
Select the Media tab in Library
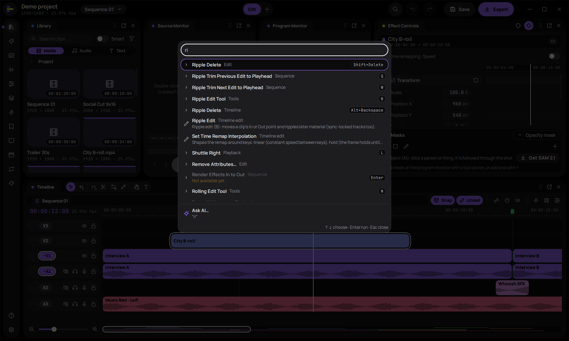(46, 51)
